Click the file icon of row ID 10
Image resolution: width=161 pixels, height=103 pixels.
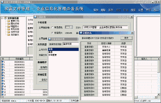2,86
